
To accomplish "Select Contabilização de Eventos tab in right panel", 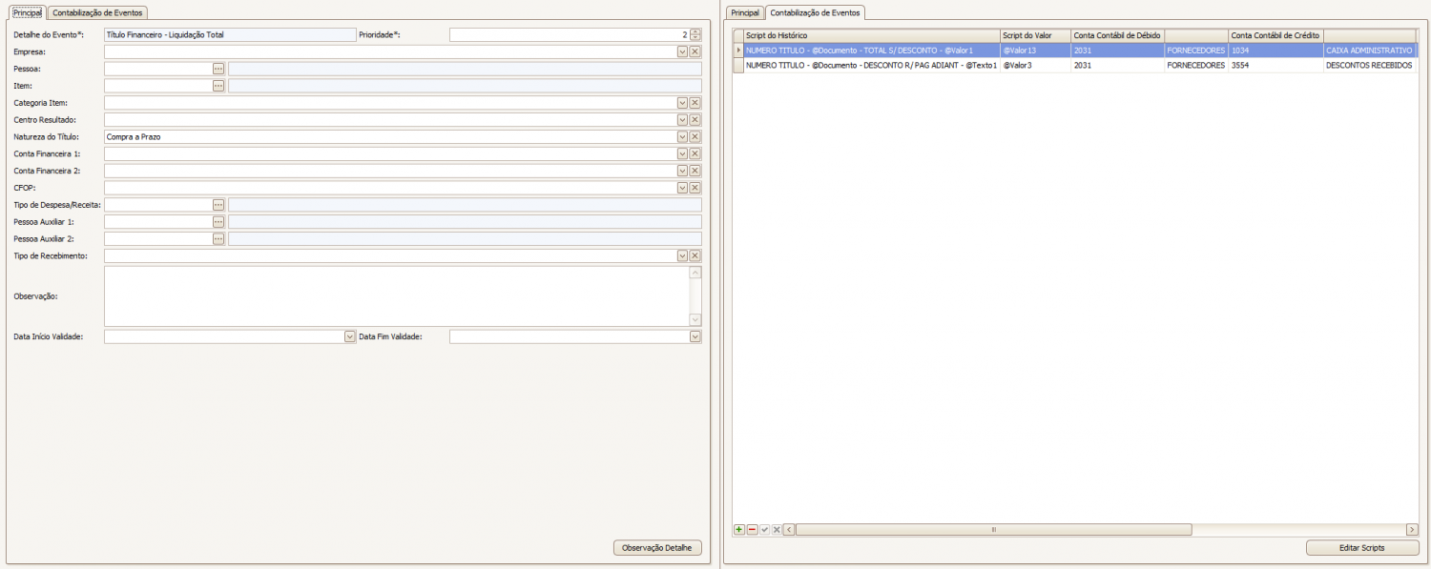I will [x=815, y=12].
